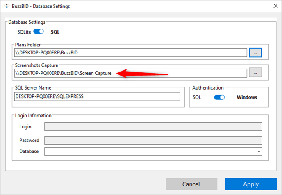Cancel the database settings dialog
282x195 pixels.
click(191, 184)
